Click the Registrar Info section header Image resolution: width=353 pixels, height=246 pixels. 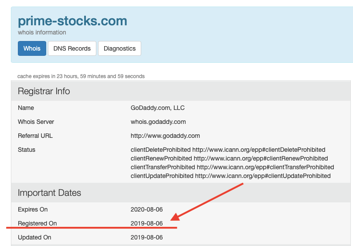pyautogui.click(x=44, y=92)
